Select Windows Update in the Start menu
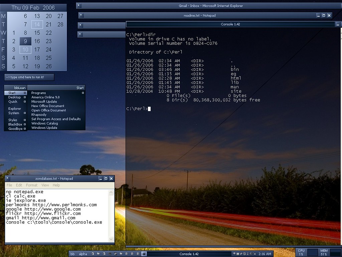The height and width of the screenshot is (257, 342). click(x=44, y=128)
